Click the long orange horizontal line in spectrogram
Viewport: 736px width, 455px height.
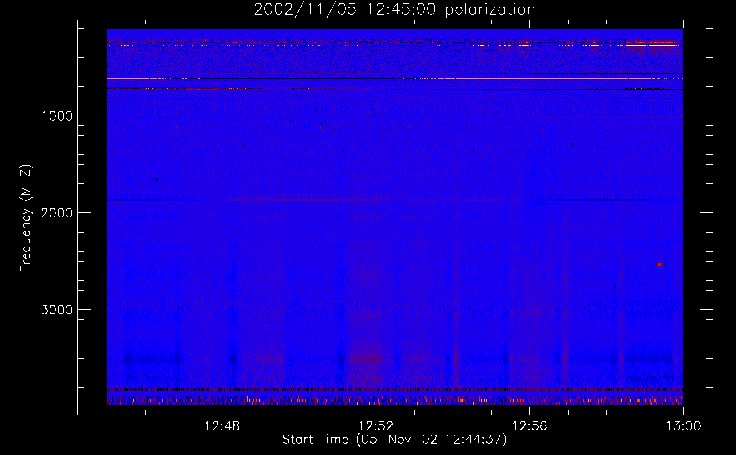click(395, 79)
